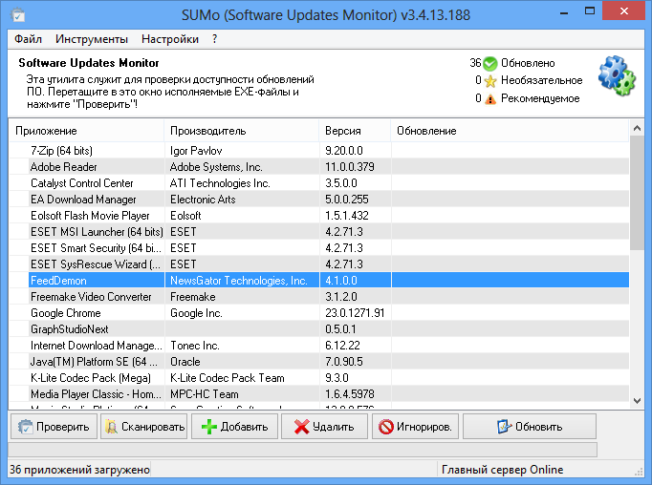The height and width of the screenshot is (485, 652).
Task: Select the Media Player Classic row
Action: click(x=319, y=393)
